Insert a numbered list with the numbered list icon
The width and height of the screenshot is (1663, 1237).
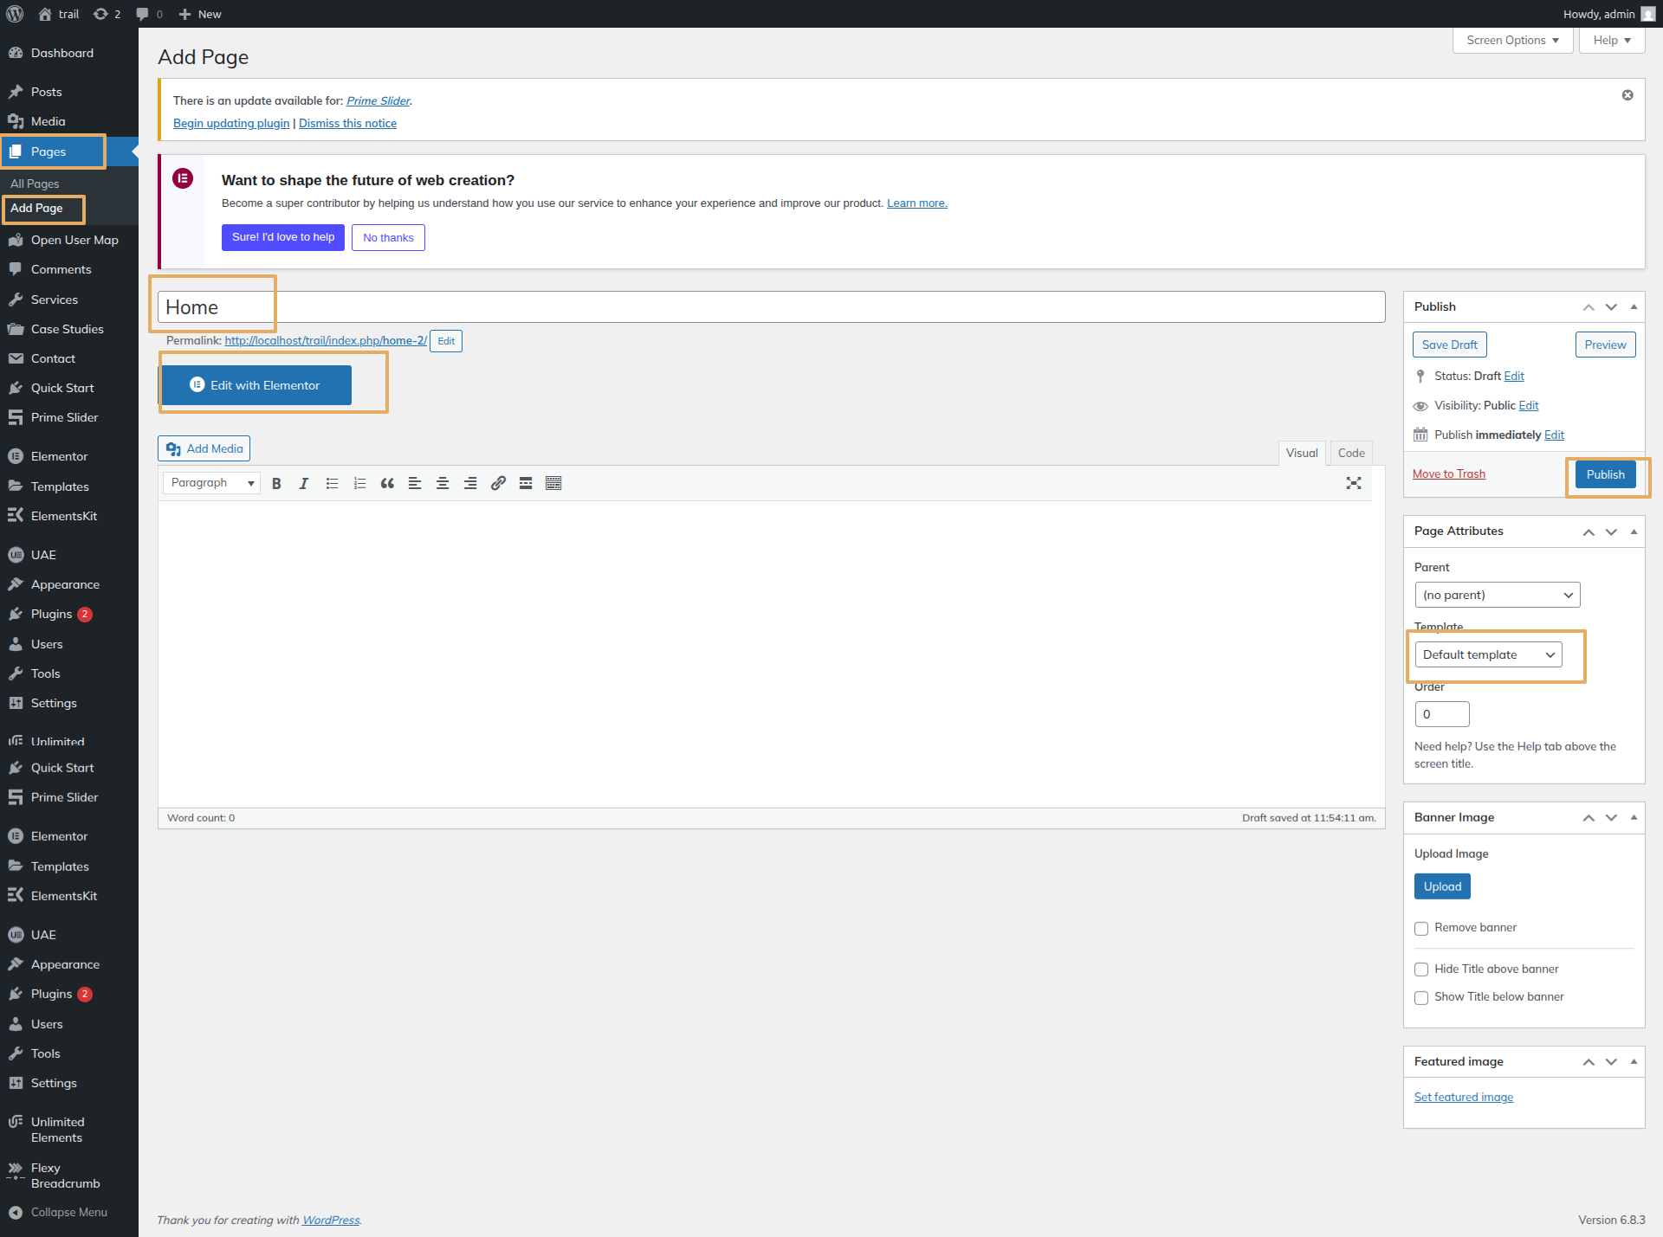(x=359, y=483)
